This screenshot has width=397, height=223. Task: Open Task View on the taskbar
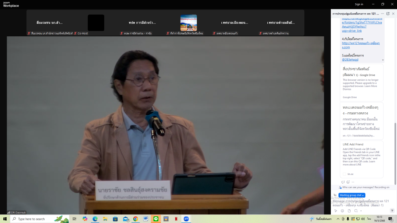[x=74, y=219]
